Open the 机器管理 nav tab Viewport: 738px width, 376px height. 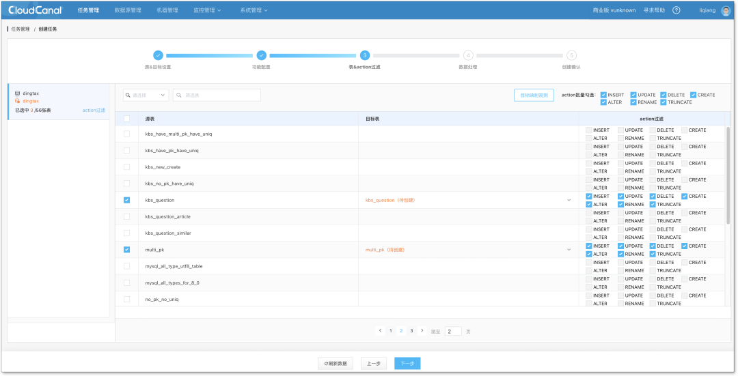tap(167, 10)
